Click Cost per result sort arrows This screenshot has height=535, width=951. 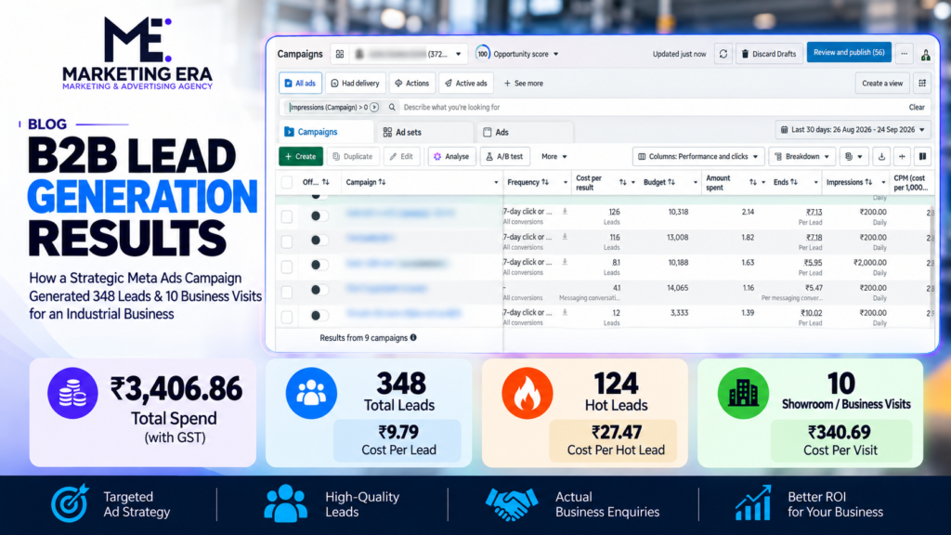(622, 182)
